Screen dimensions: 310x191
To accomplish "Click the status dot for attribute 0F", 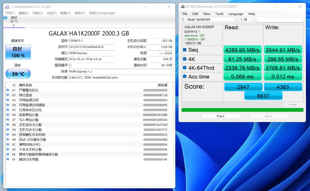I will coord(8,159).
